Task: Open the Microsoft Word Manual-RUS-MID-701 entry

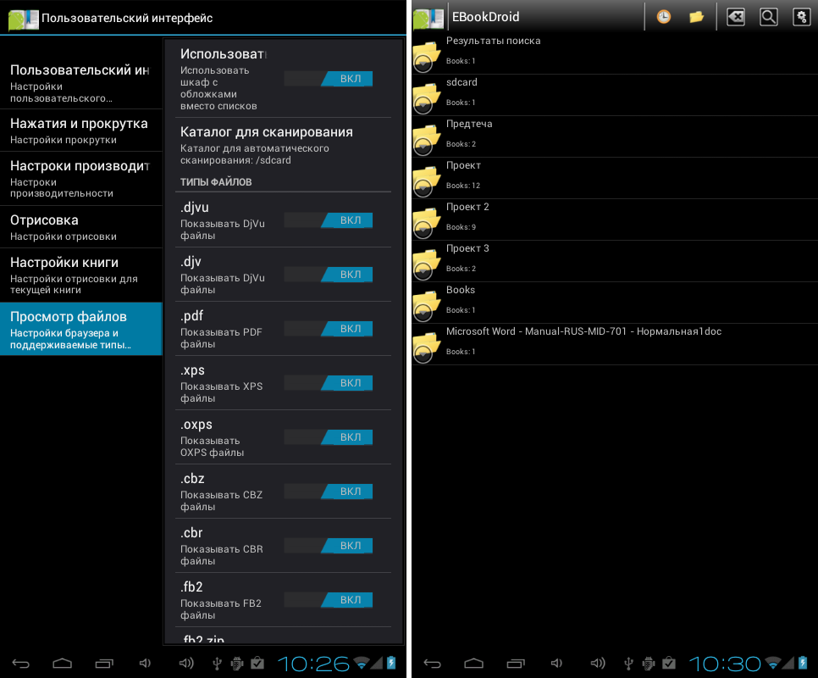Action: pyautogui.click(x=583, y=340)
